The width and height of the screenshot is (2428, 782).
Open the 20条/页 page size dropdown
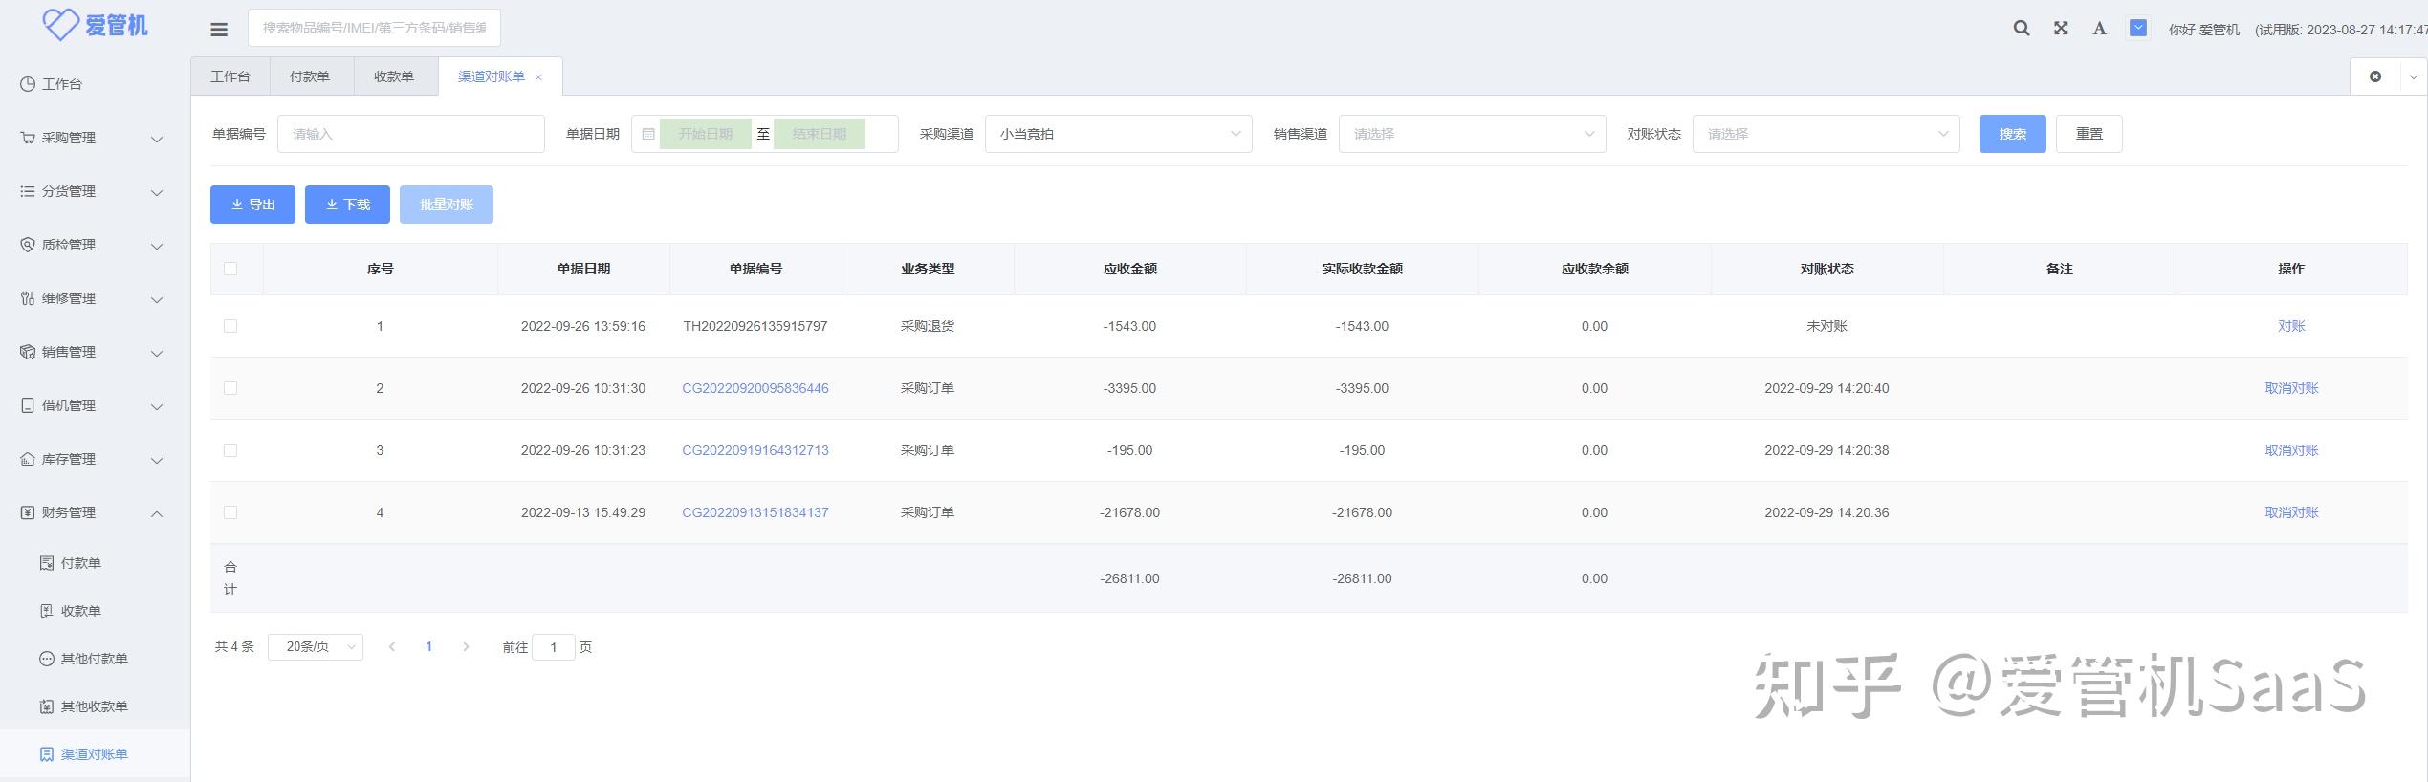[316, 647]
